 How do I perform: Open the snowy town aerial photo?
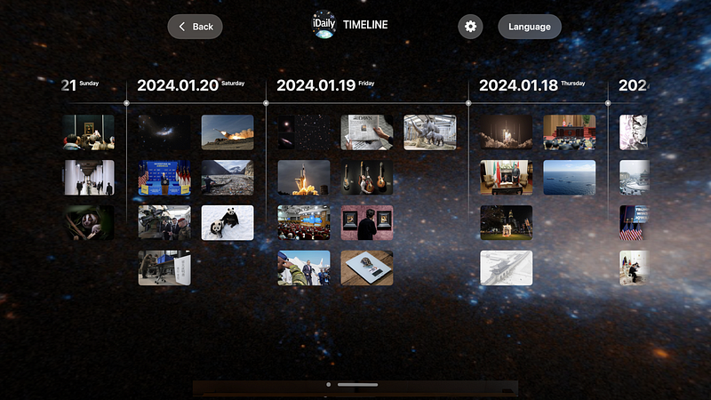point(634,177)
